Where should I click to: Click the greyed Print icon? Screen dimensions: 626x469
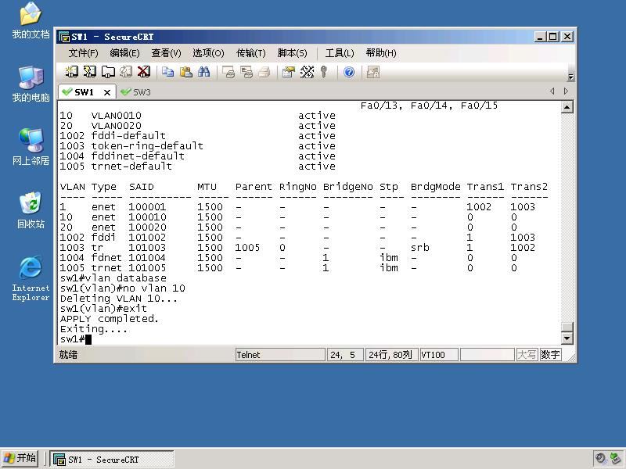point(264,72)
